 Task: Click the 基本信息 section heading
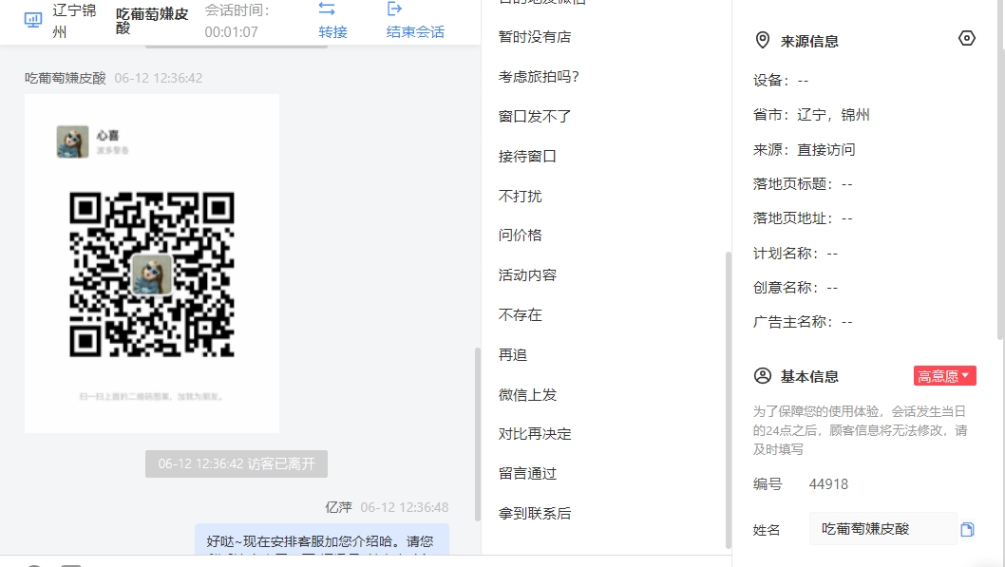coord(809,377)
